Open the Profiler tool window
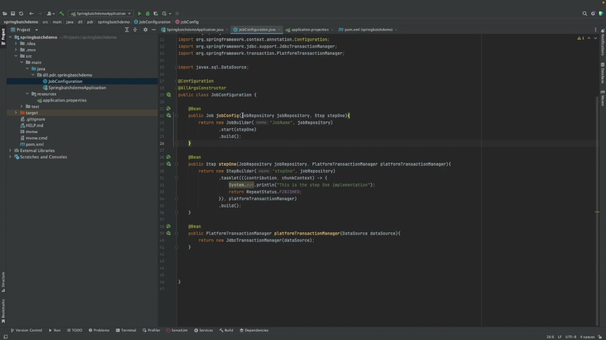The width and height of the screenshot is (606, 340). coord(151,331)
